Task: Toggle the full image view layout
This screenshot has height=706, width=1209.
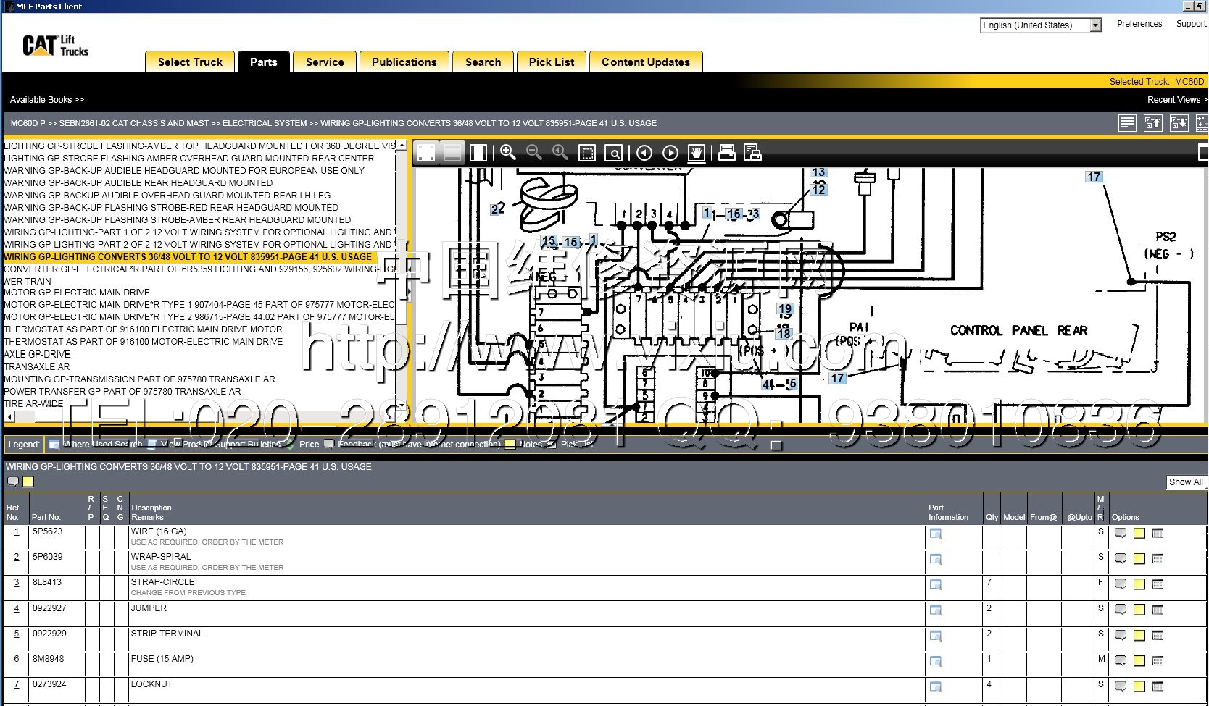Action: click(x=426, y=152)
